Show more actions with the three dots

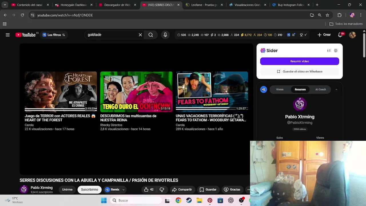point(248,190)
